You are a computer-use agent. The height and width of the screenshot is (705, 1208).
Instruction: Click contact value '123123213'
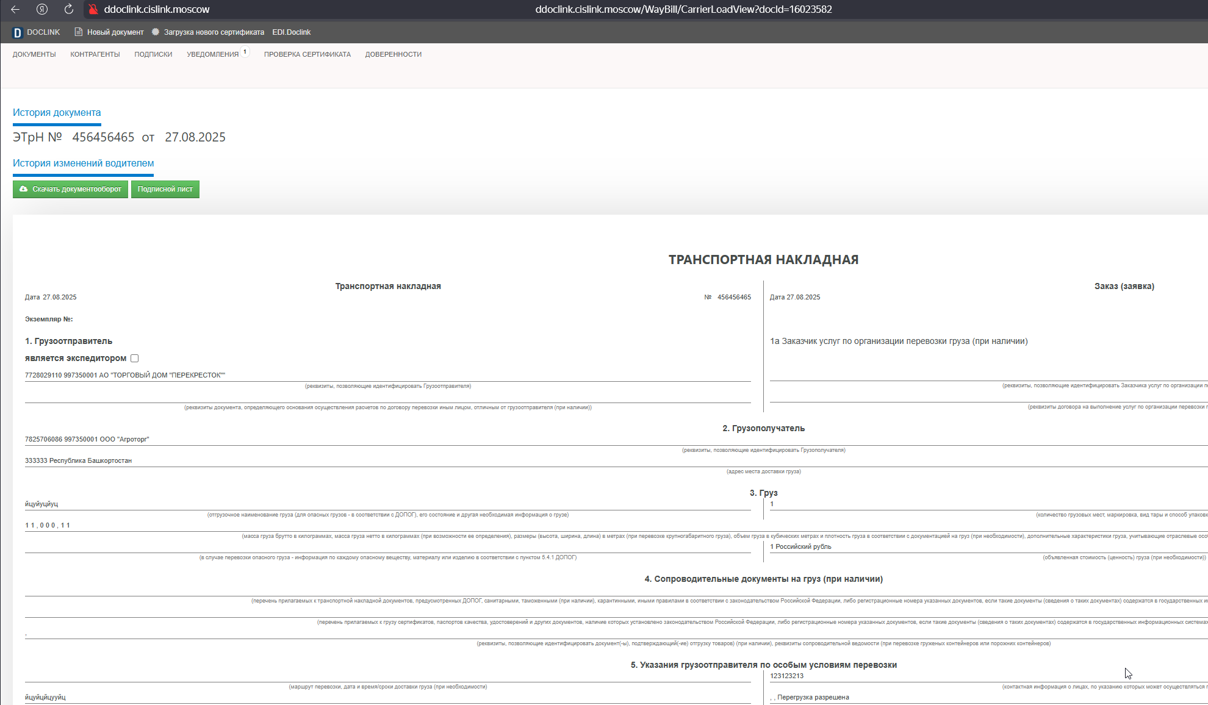pyautogui.click(x=786, y=676)
